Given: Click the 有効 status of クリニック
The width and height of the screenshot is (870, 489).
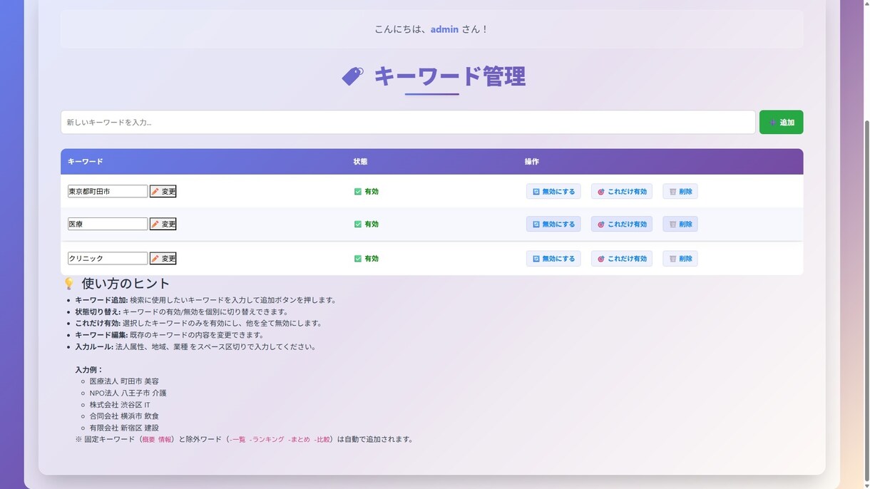Looking at the screenshot, I should coord(367,258).
